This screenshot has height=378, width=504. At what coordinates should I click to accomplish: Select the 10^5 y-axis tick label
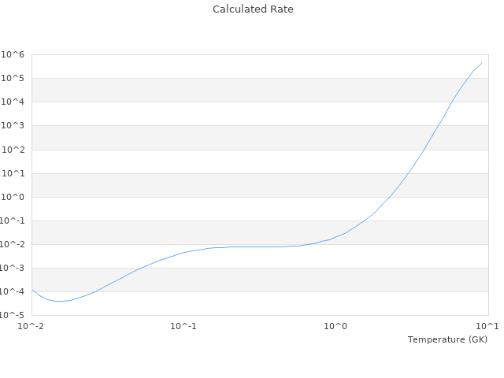tap(13, 78)
